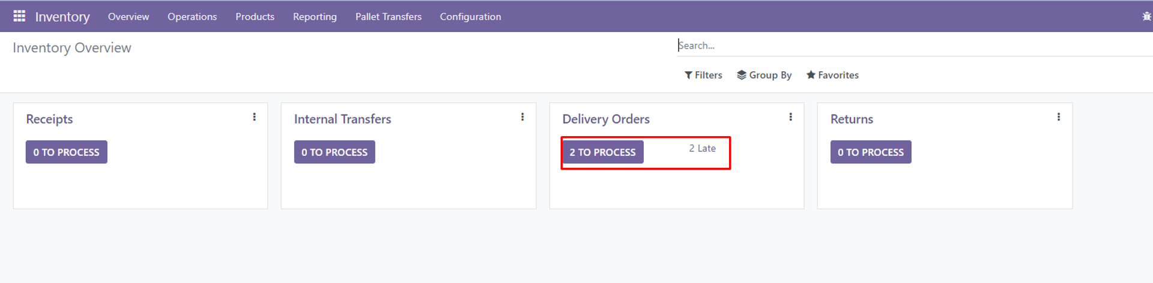Open the Configuration menu
The width and height of the screenshot is (1153, 283).
click(x=470, y=17)
